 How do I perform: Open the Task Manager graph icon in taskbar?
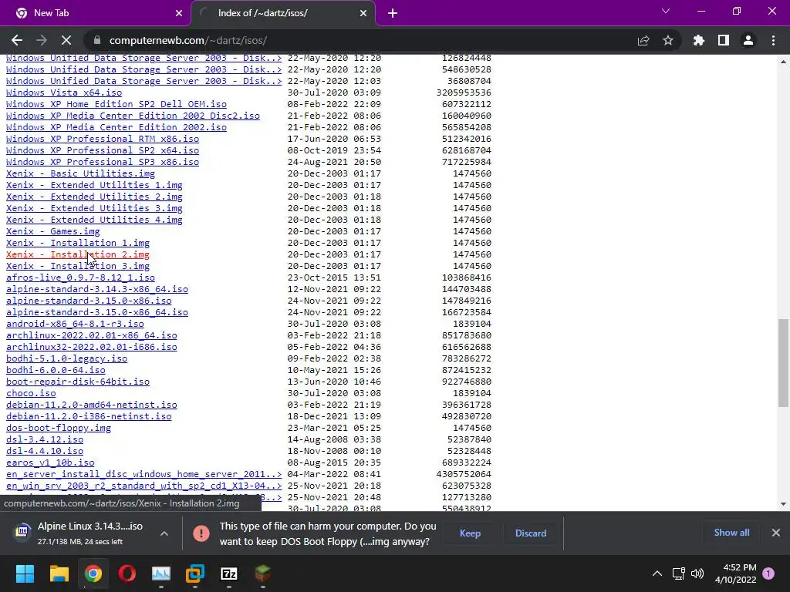pos(161,573)
